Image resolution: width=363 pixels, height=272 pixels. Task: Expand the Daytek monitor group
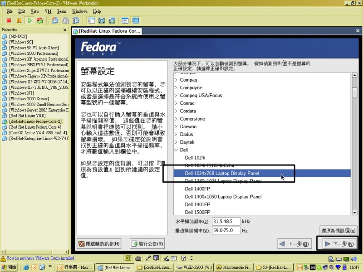(x=176, y=142)
